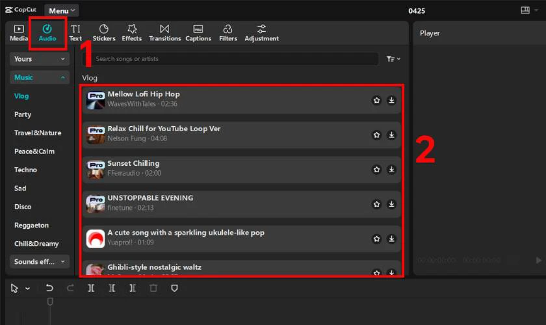Open the Effects tab

click(x=131, y=33)
